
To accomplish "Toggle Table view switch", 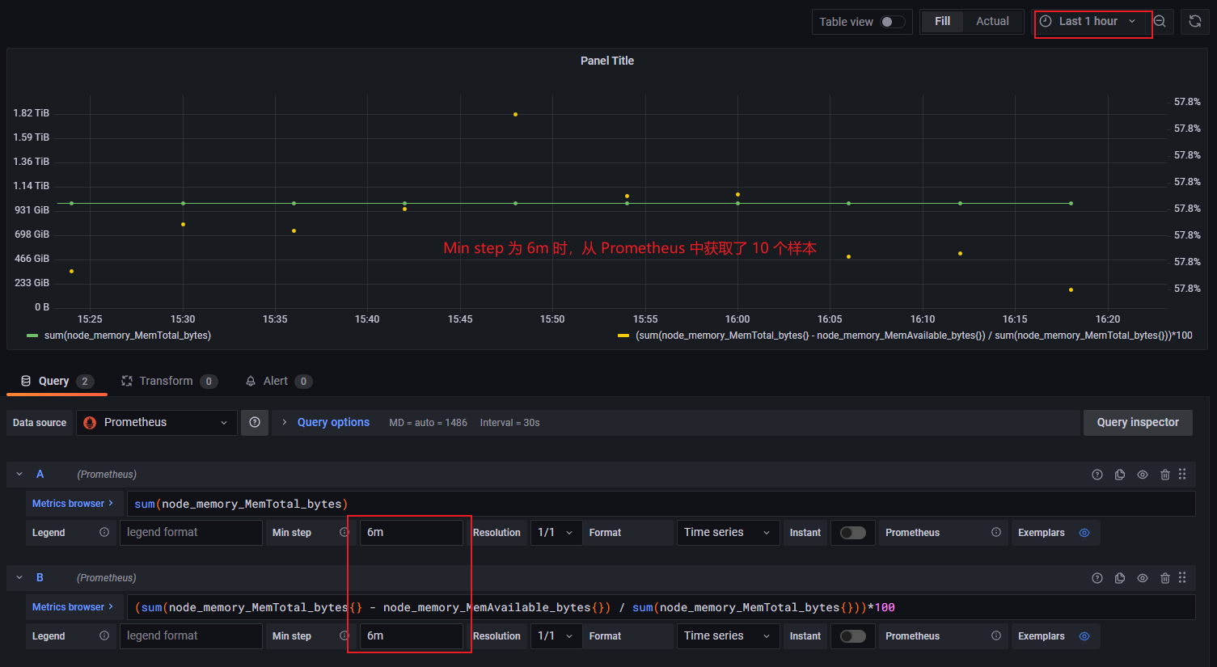I will tap(893, 22).
